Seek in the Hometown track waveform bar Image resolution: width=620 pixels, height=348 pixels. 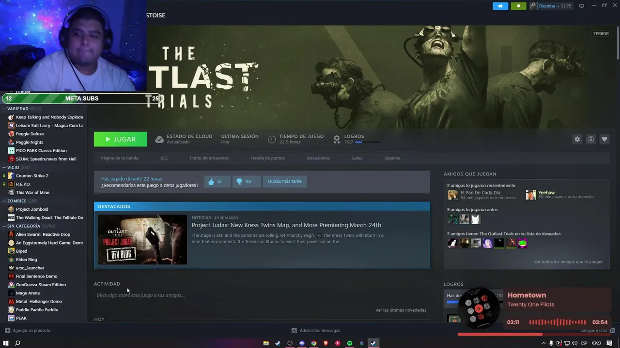click(558, 322)
